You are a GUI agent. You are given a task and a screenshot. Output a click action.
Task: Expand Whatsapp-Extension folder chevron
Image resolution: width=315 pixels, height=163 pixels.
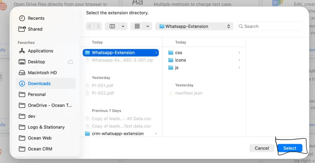[156, 53]
